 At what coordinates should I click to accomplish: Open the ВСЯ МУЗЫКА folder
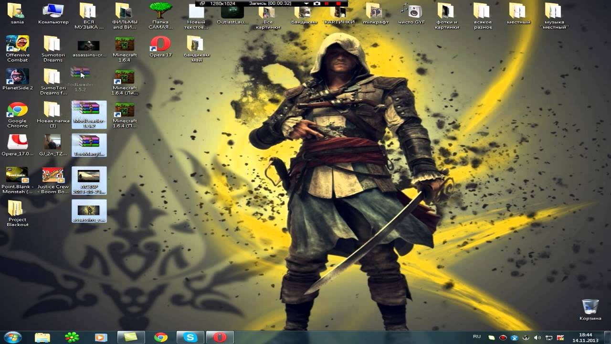[x=89, y=15]
